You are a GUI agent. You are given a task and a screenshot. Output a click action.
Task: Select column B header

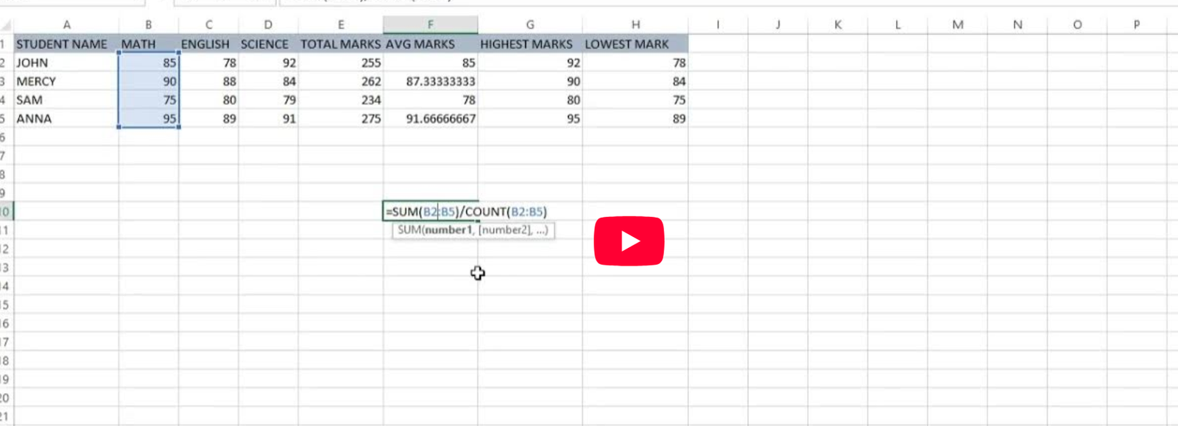point(148,24)
